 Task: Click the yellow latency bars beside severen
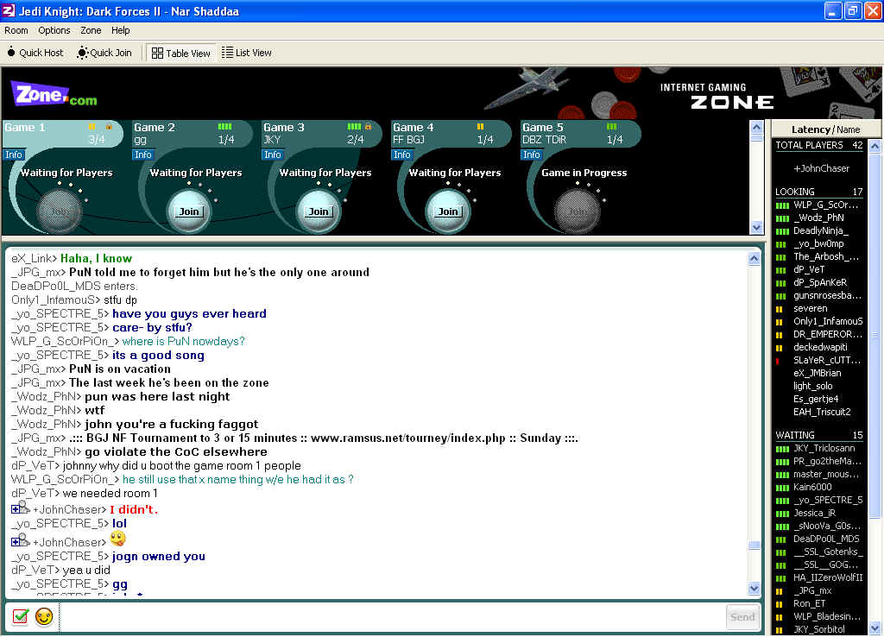pos(780,309)
